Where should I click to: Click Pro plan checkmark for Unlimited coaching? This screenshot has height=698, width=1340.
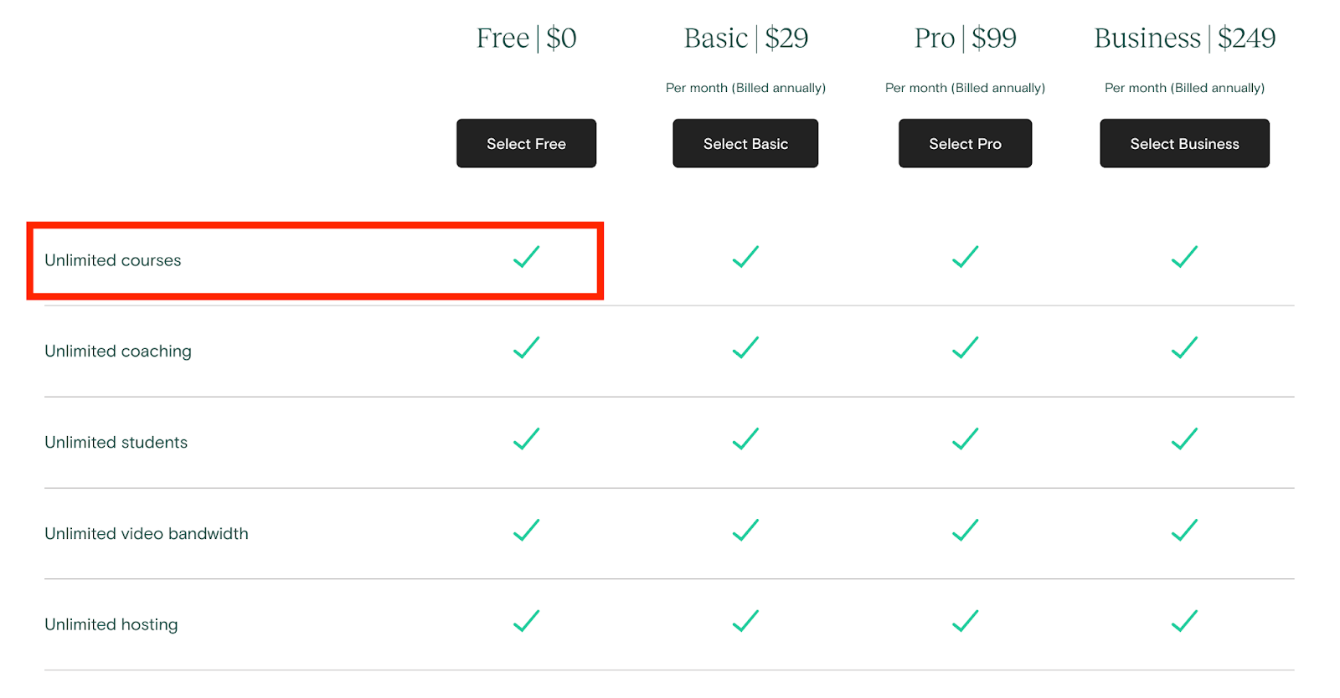tap(965, 347)
